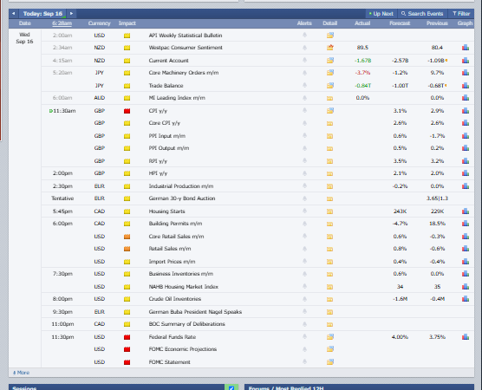This screenshot has height=390, width=482.
Task: Toggle the Sessions panel checkbox
Action: [x=231, y=388]
